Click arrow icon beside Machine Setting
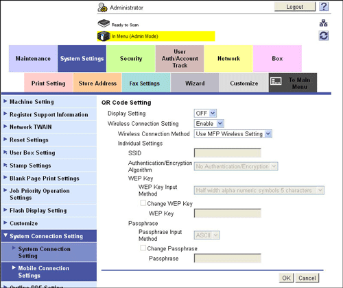Viewport: 343px width, 288px height. [5, 101]
